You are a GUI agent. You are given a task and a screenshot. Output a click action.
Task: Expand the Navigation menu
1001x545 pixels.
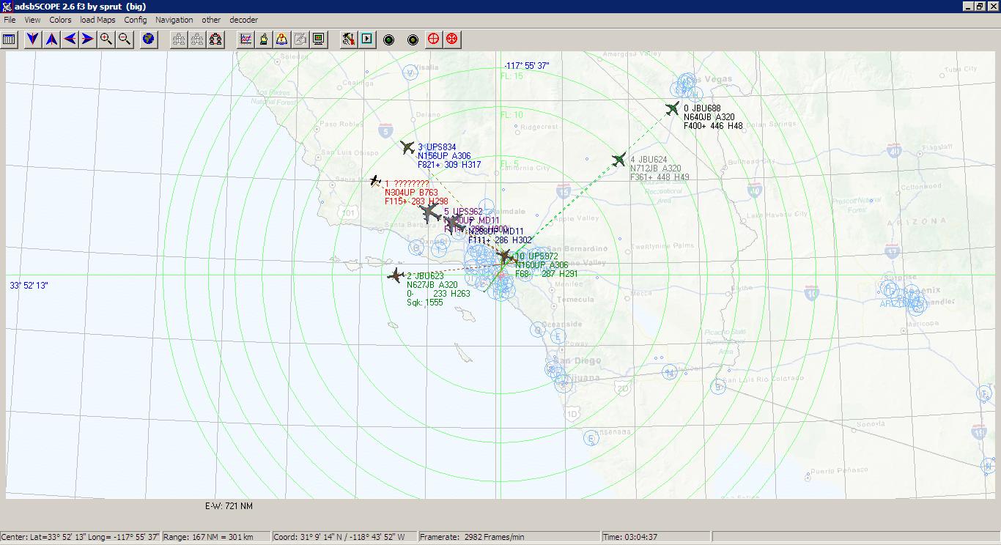point(174,20)
